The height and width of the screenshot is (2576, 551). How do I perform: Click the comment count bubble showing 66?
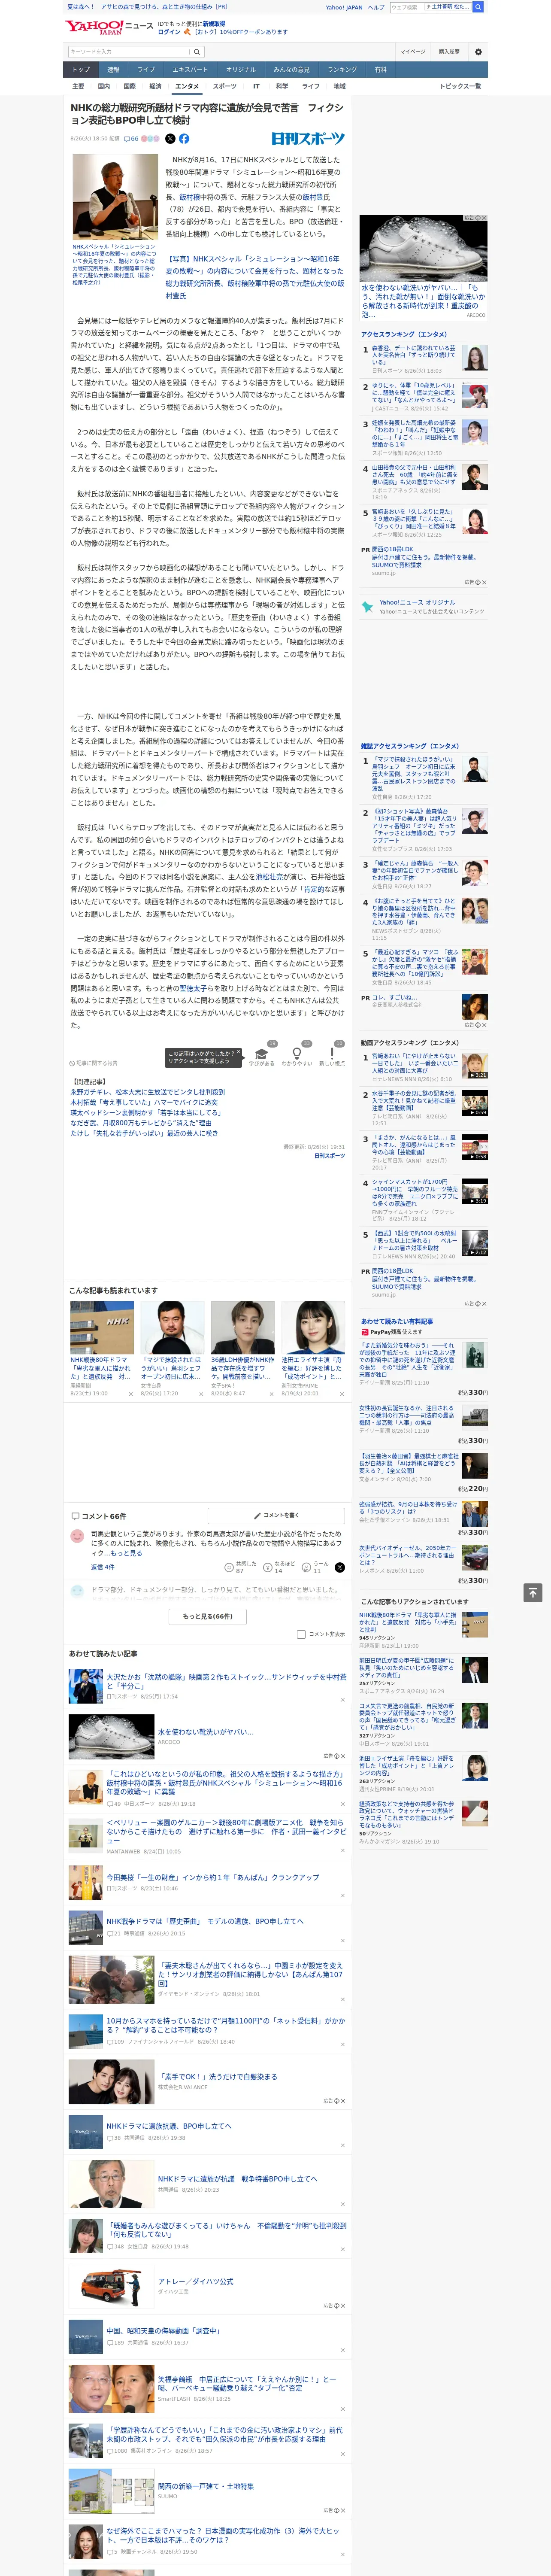pyautogui.click(x=130, y=139)
